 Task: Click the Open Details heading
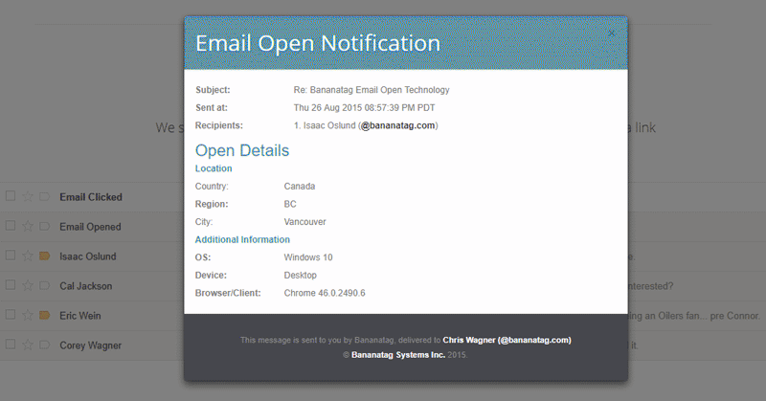point(242,150)
